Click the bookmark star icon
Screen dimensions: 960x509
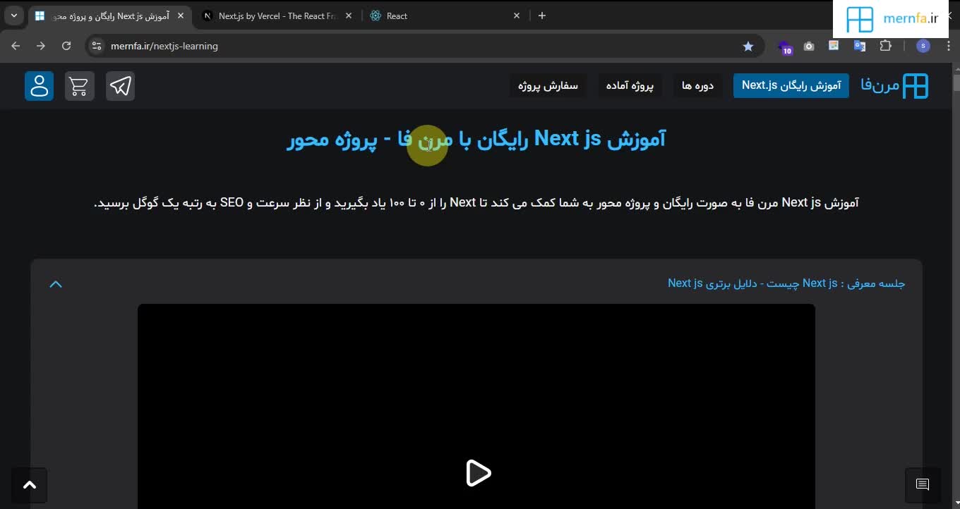(x=748, y=46)
